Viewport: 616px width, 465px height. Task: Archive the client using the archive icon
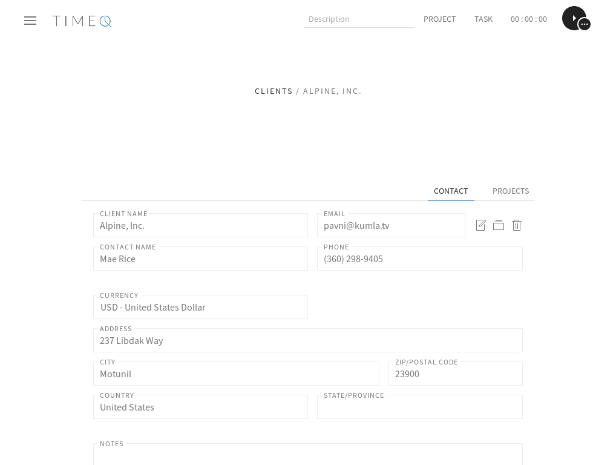[x=499, y=225]
